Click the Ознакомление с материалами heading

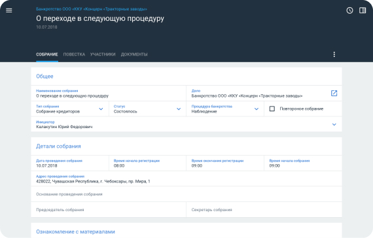click(x=75, y=231)
